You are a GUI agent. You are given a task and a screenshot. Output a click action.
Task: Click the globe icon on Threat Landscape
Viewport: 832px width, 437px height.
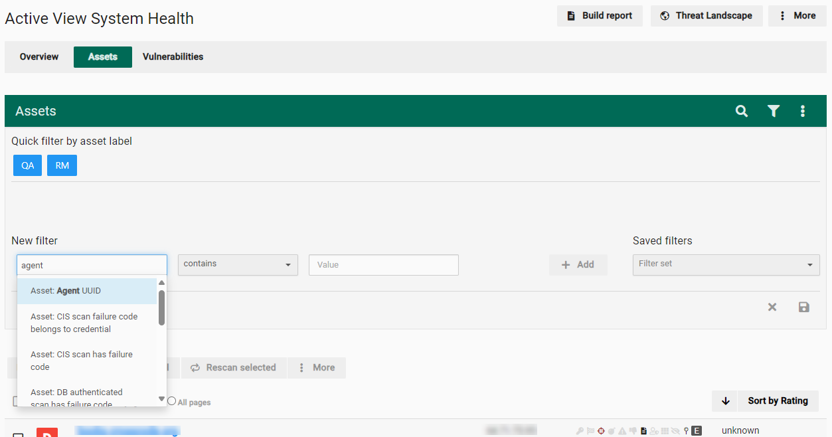tap(665, 16)
